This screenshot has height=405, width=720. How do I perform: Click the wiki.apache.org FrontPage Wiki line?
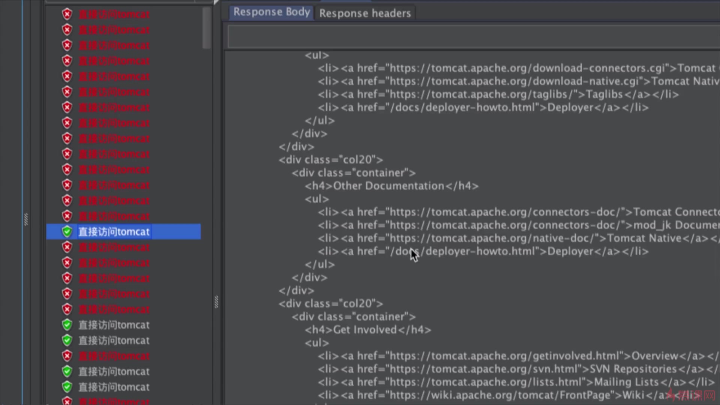pyautogui.click(x=508, y=395)
